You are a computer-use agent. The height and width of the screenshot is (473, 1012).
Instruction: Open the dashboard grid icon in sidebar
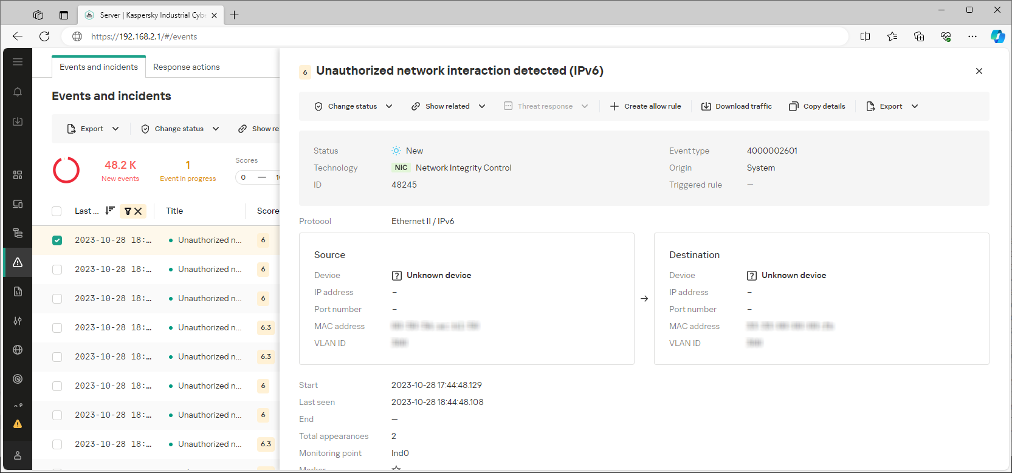point(18,175)
